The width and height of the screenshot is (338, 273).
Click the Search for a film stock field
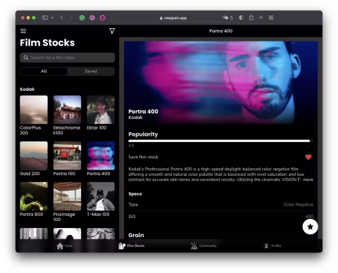coord(68,58)
